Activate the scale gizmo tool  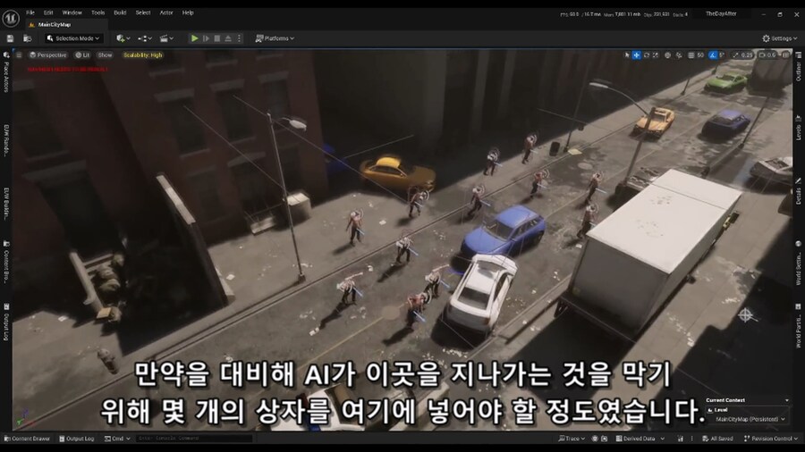(x=656, y=54)
